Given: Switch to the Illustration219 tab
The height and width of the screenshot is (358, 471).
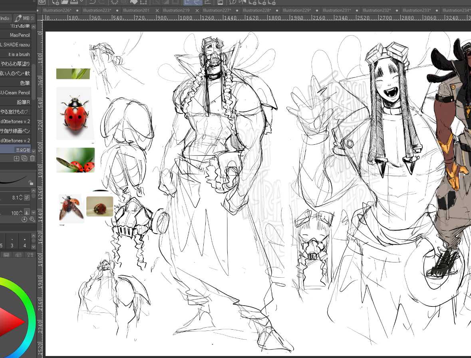Looking at the screenshot, I should pyautogui.click(x=176, y=10).
